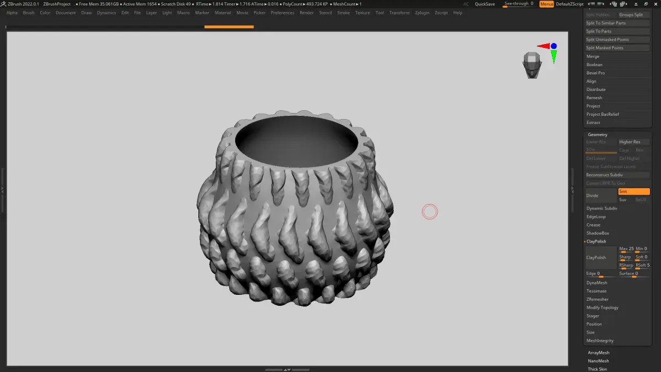Restore down the ZBrush window
661x372 pixels.
point(646,4)
